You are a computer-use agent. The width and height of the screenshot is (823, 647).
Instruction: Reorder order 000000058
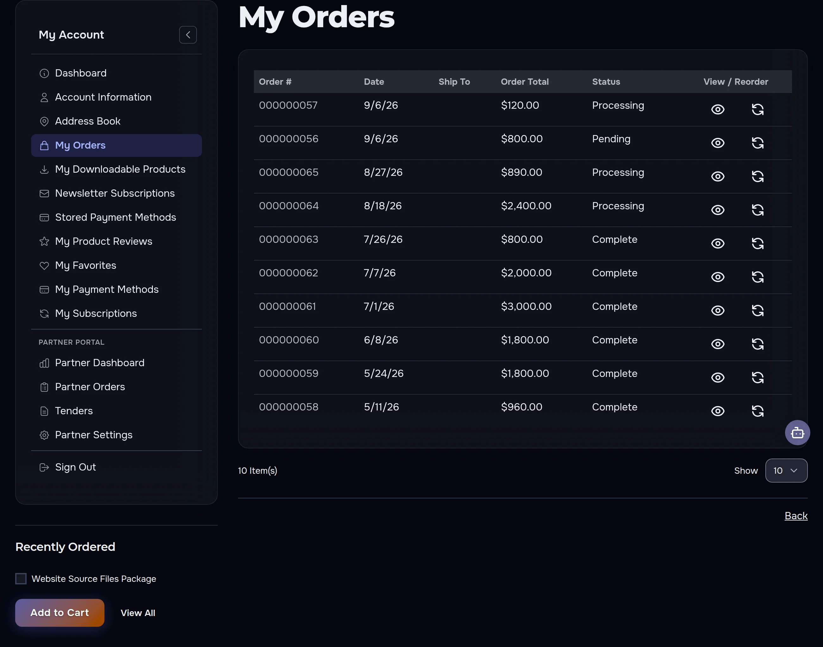tap(757, 411)
